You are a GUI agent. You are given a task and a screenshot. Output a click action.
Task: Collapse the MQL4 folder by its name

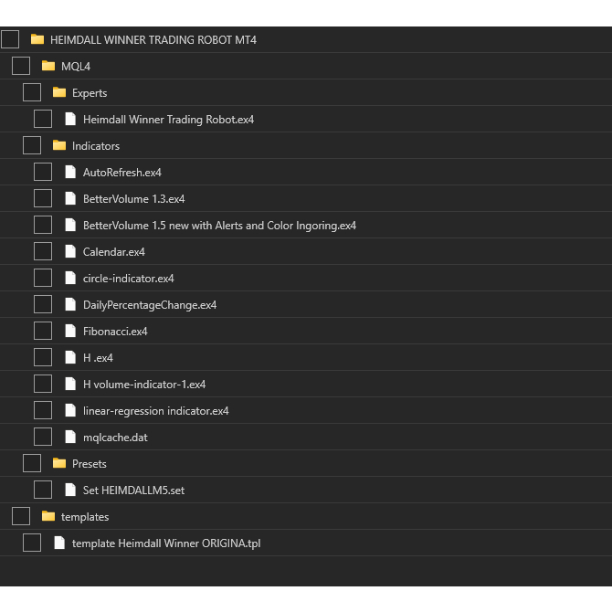(x=75, y=66)
